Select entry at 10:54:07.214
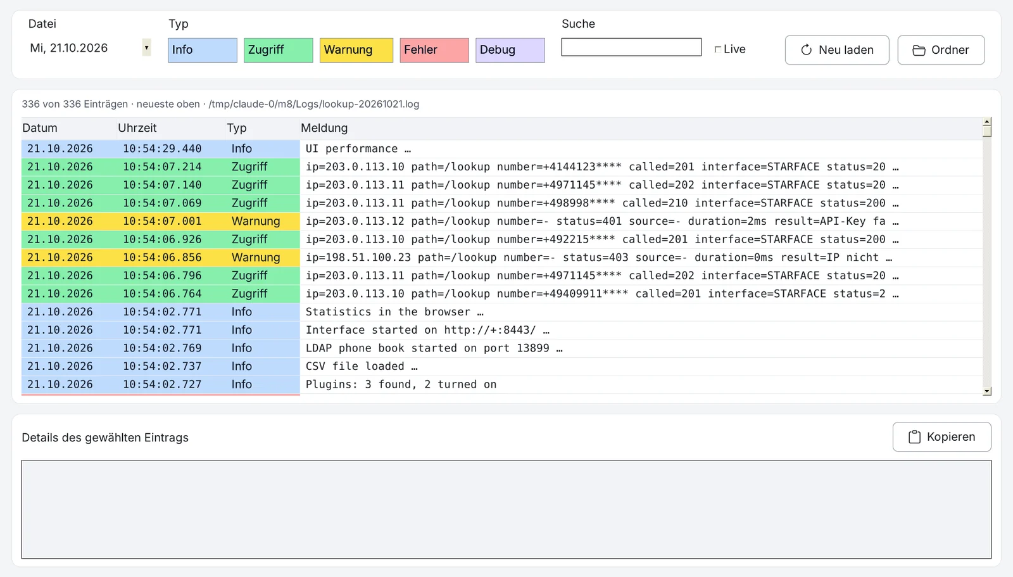 click(x=501, y=167)
